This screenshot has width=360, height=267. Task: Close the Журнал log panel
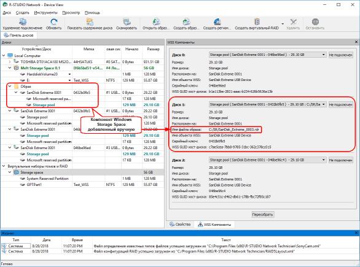coord(356,233)
